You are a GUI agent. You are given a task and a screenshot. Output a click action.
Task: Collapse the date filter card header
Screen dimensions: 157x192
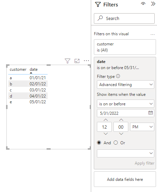click(x=125, y=65)
